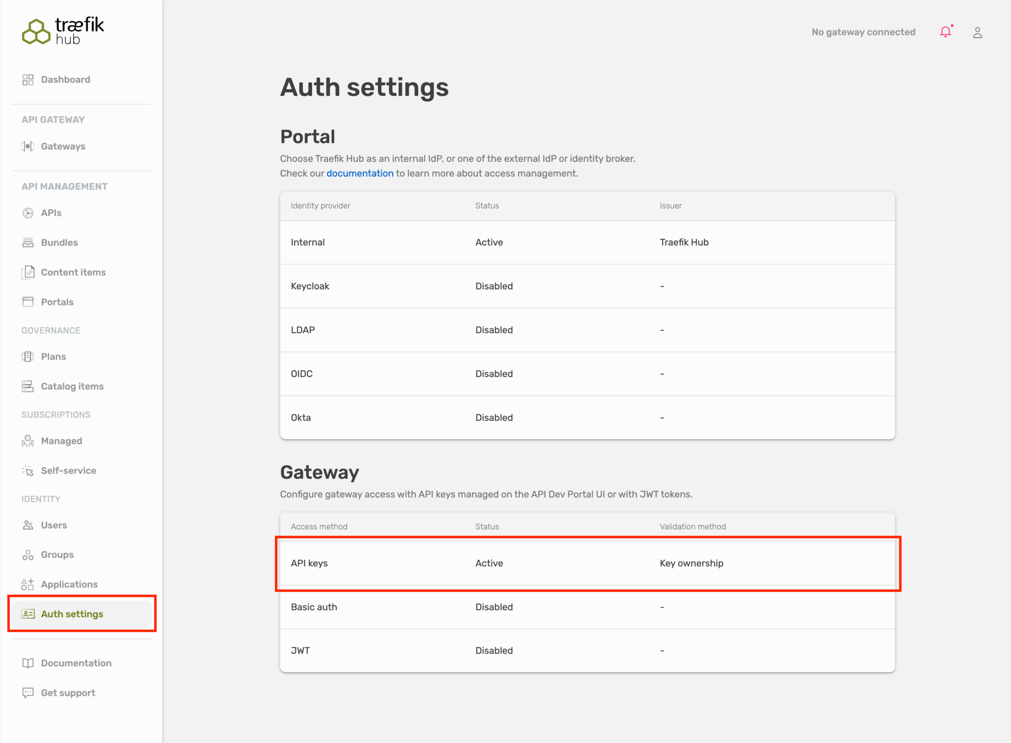Open the Basic auth access method row

coord(587,607)
